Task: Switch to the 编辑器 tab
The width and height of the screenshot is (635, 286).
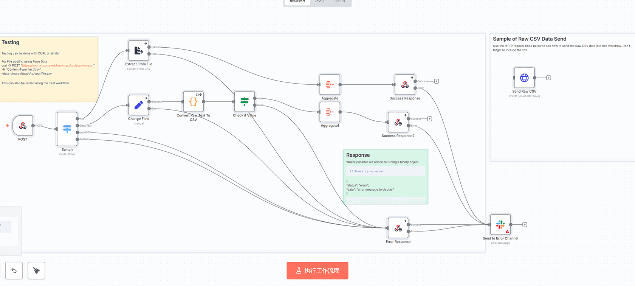Action: click(x=297, y=2)
